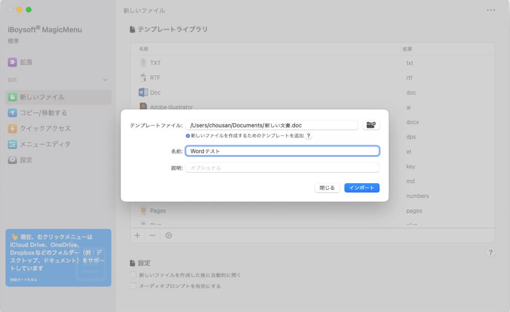Viewport: 510px width, 312px height.
Task: Click the 説明 description input field
Action: click(282, 167)
